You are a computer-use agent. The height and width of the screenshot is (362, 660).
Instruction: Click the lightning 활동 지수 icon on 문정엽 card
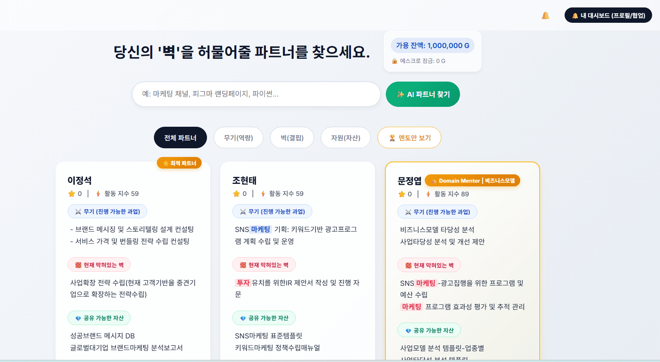(x=428, y=194)
